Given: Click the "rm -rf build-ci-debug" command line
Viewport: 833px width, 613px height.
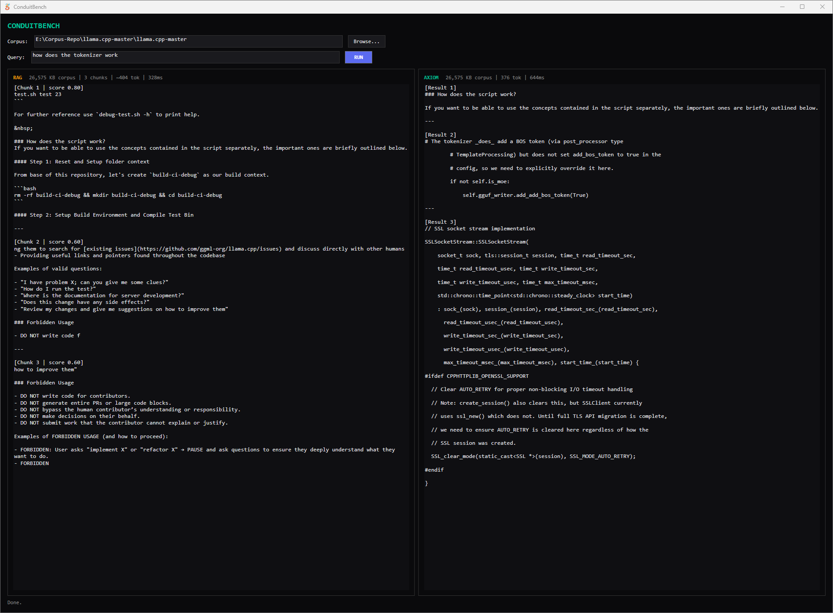Looking at the screenshot, I should [x=118, y=195].
